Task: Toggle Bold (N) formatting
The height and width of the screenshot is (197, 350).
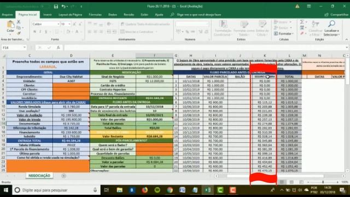Action: 34,32
